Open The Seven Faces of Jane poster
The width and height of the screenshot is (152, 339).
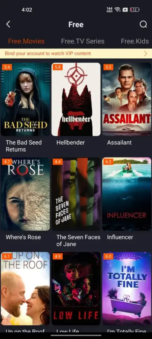click(x=76, y=194)
